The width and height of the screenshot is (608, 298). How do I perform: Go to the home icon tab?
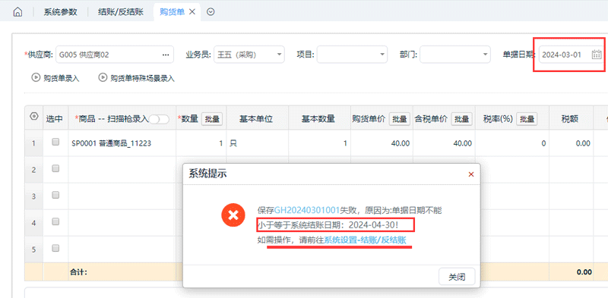pos(17,12)
